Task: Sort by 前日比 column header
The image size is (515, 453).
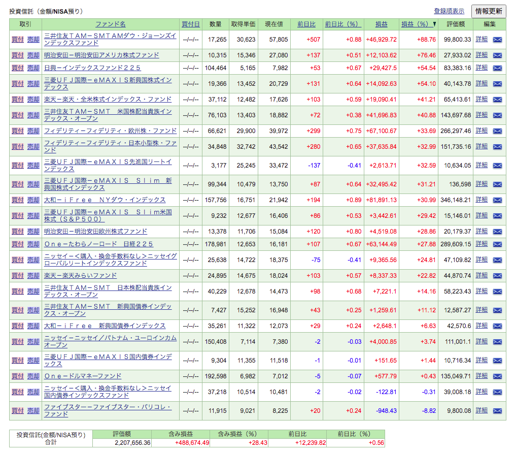Action: pyautogui.click(x=306, y=24)
